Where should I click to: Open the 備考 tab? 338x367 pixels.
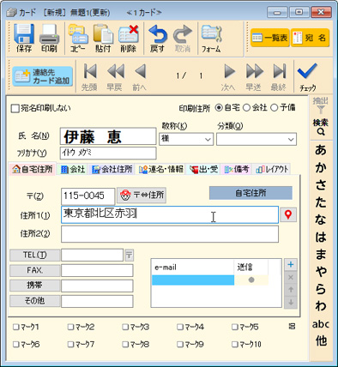[237, 169]
